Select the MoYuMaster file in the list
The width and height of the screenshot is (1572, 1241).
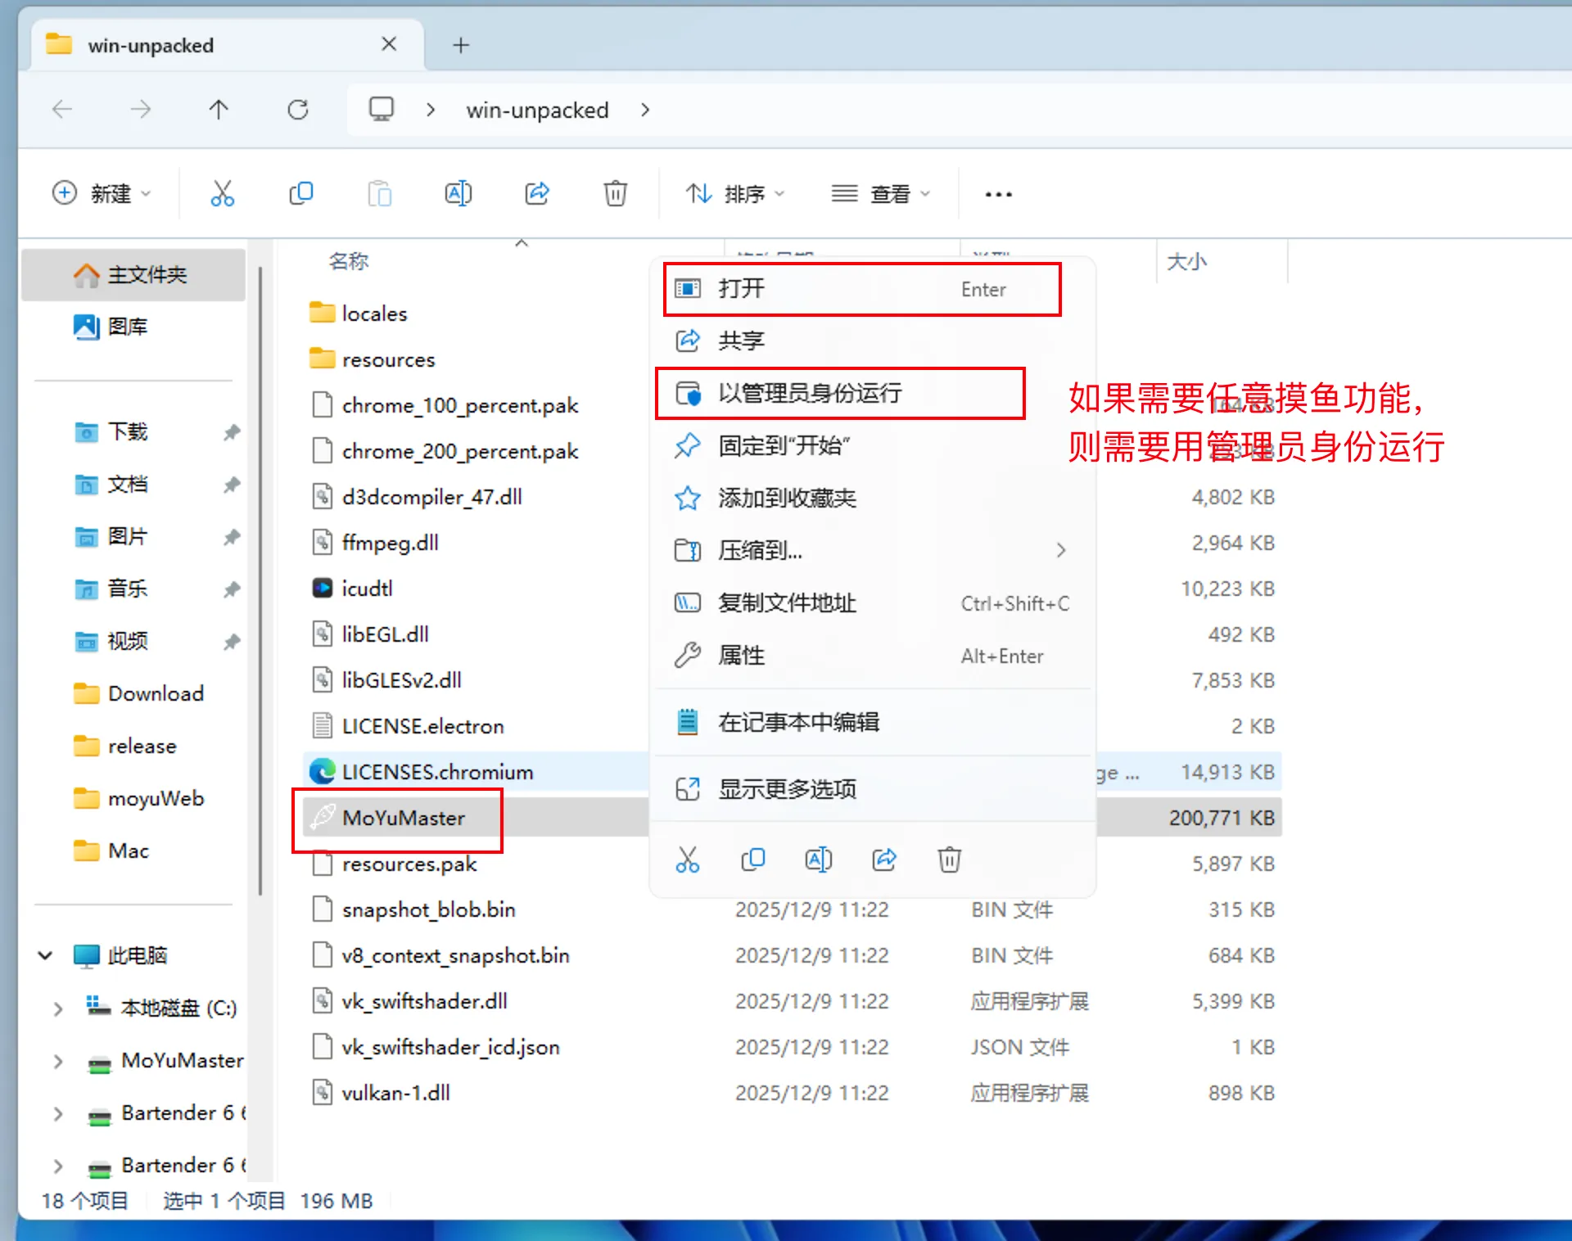tap(404, 818)
